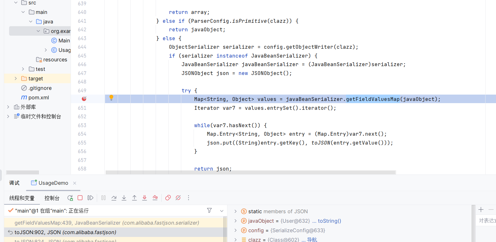Resume program execution
The width and height of the screenshot is (496, 242).
pos(90,198)
